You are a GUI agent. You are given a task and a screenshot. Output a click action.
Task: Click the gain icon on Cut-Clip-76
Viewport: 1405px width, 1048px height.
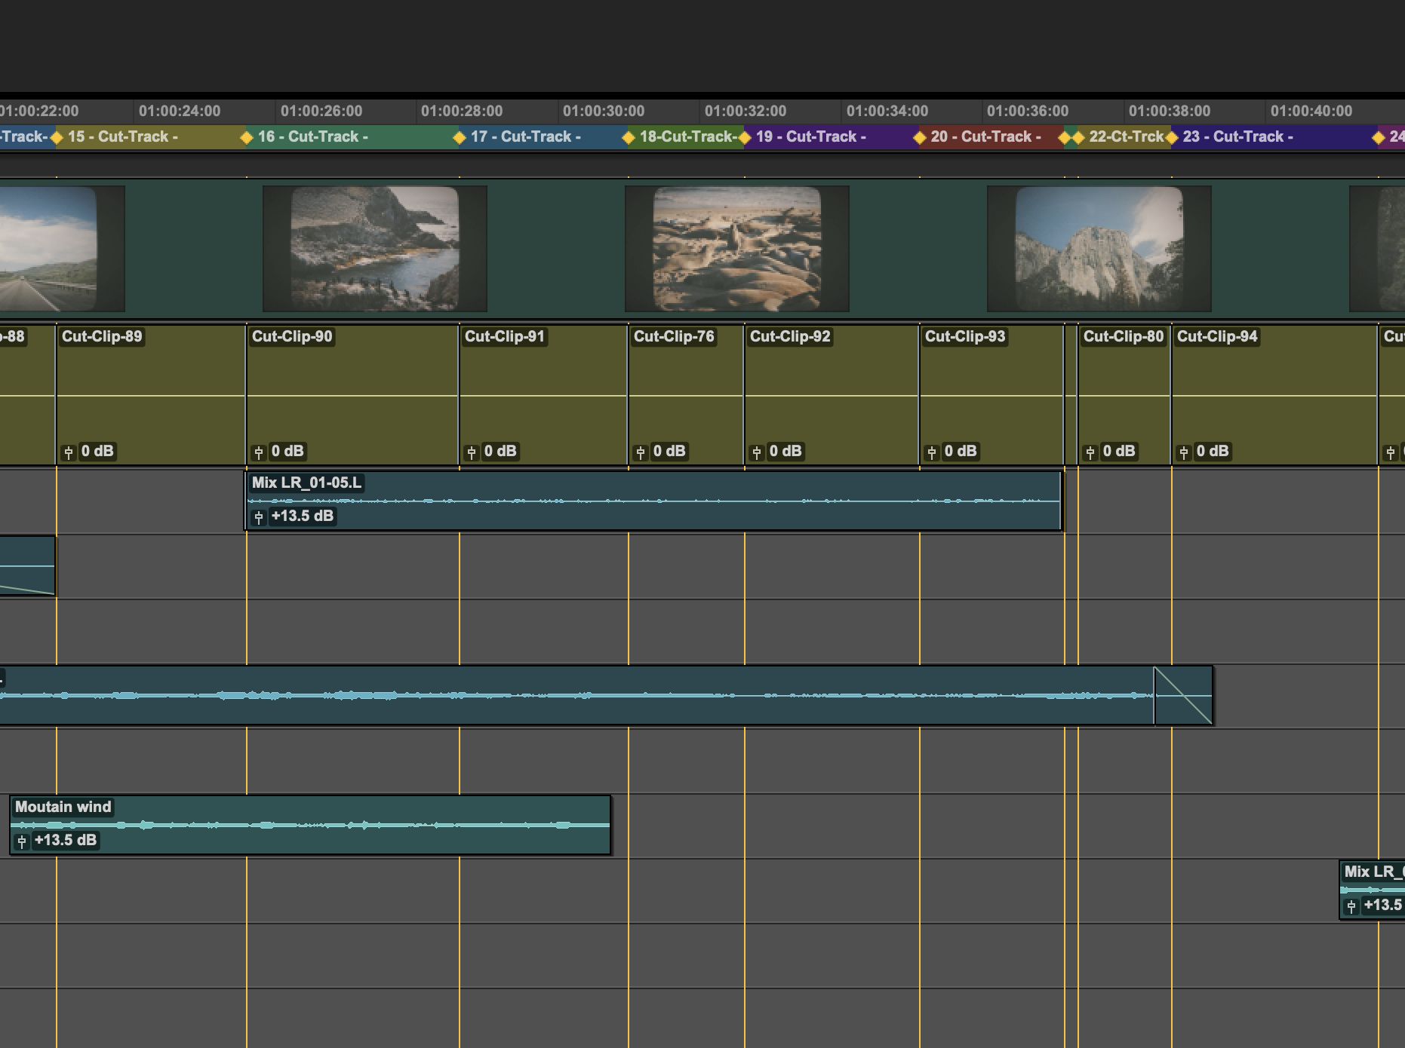641,452
